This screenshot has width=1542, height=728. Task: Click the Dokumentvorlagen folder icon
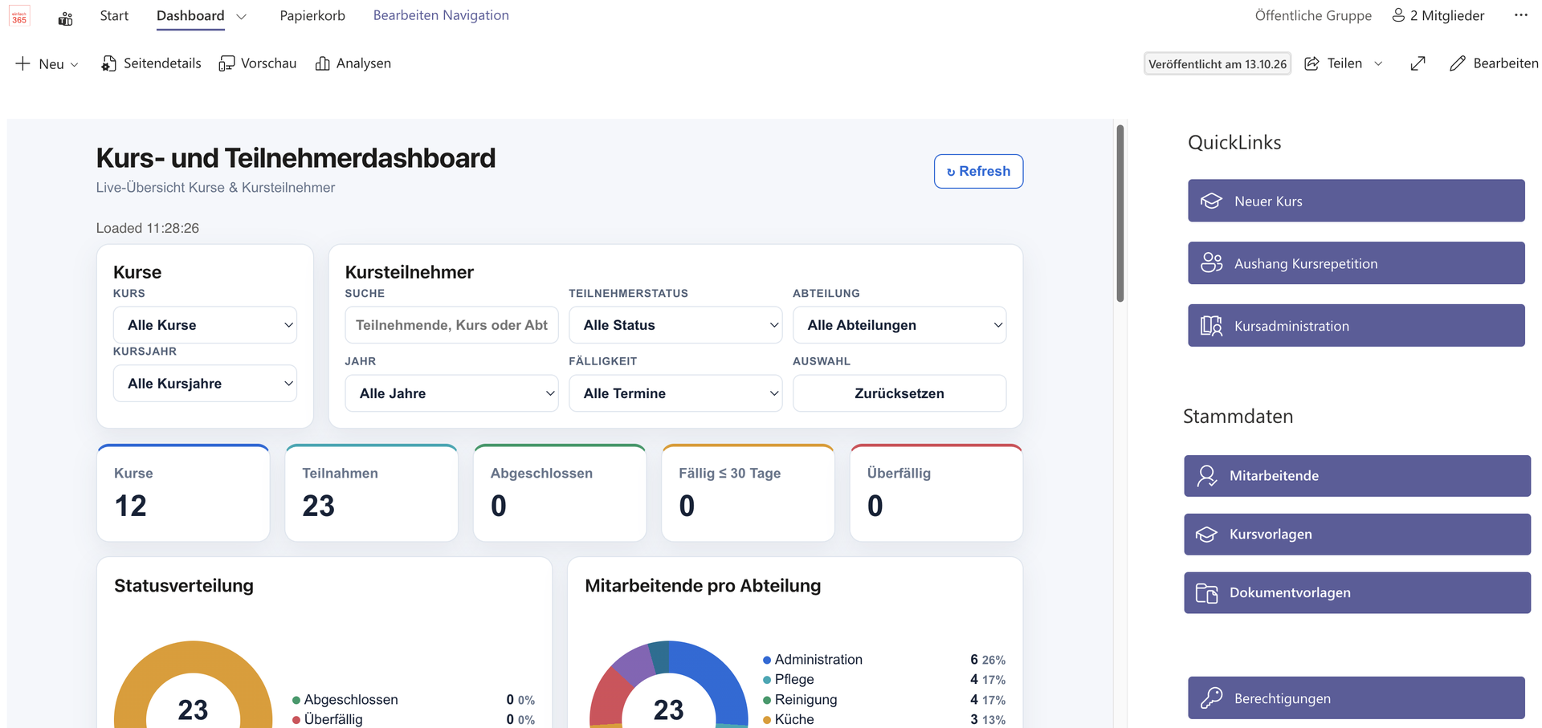(1207, 593)
